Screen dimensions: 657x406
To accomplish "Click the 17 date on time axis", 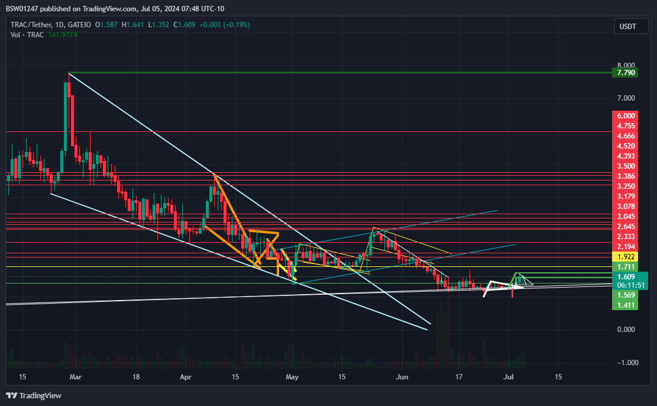I will point(459,377).
